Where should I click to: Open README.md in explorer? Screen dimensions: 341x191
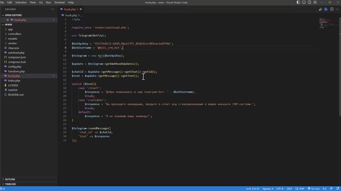[x=15, y=94]
